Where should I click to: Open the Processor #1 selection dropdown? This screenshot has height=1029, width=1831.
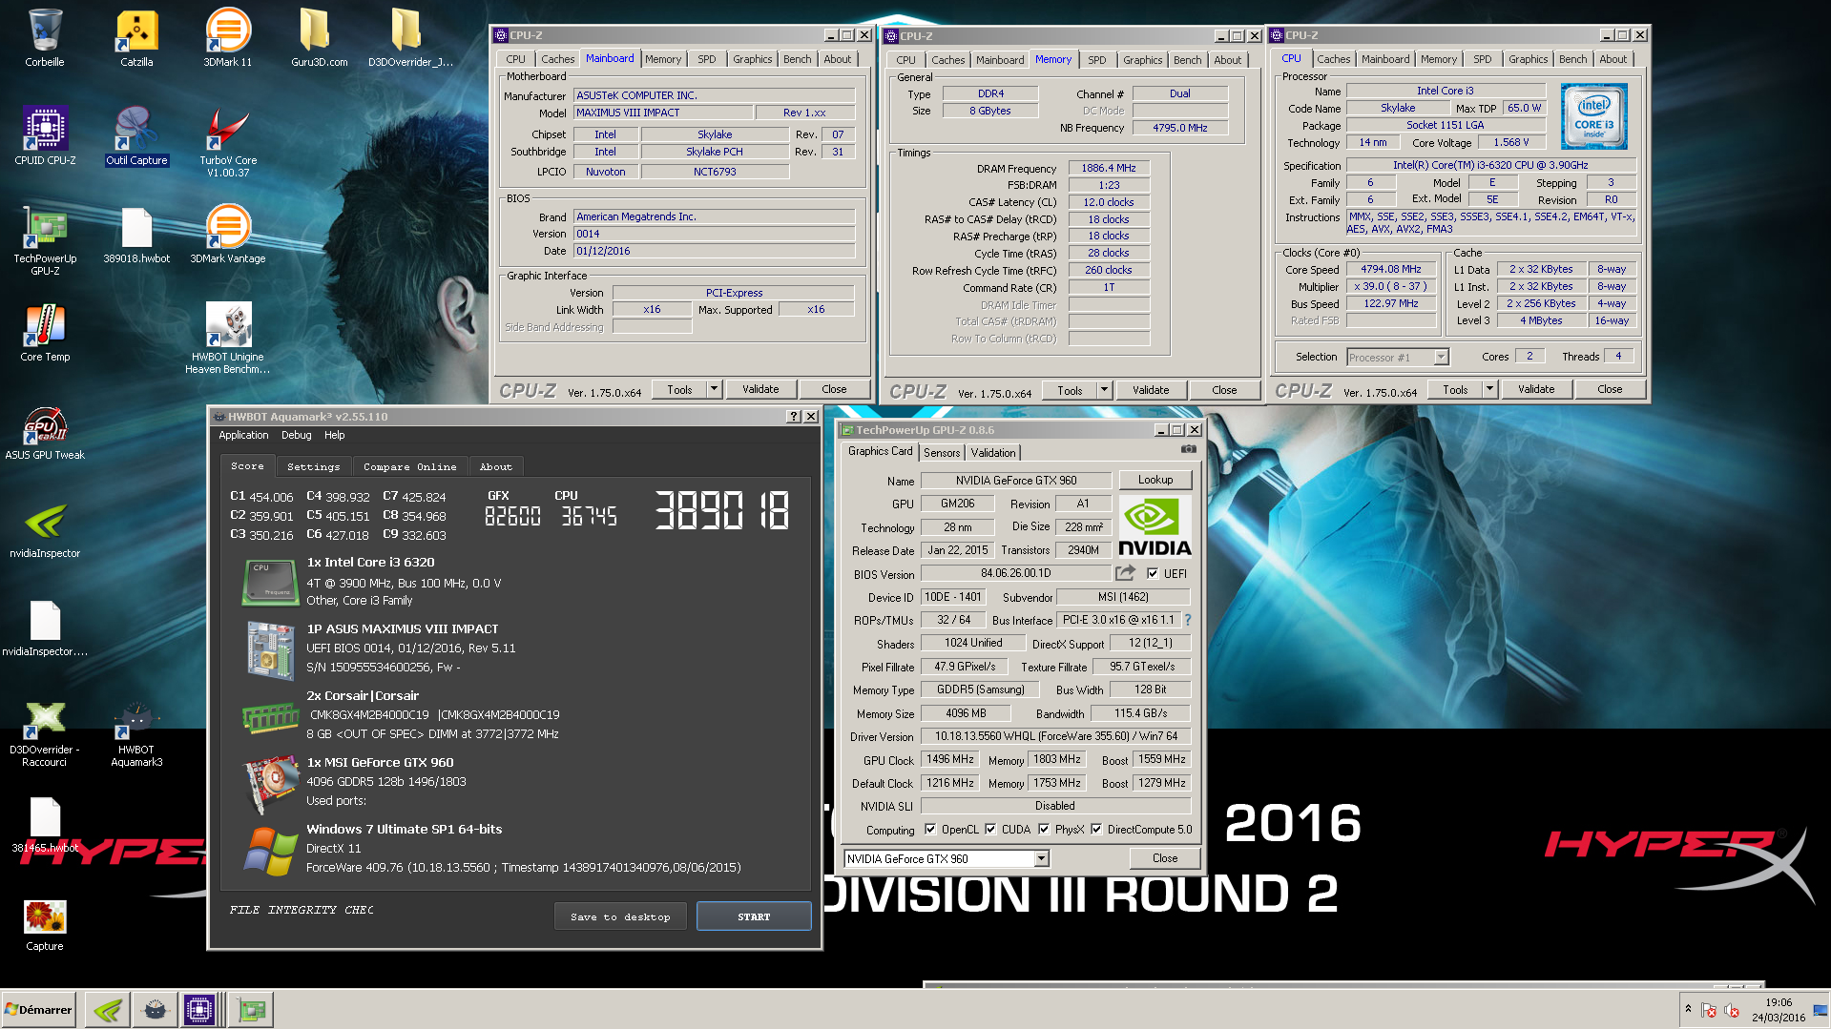coord(1442,358)
